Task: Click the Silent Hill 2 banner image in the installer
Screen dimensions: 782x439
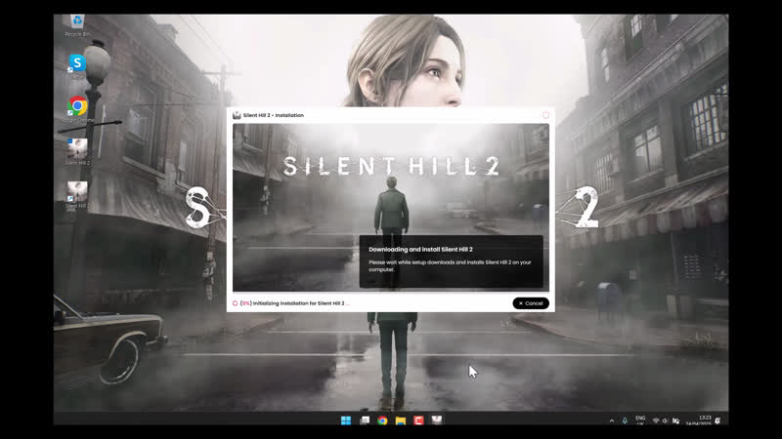Action: point(390,207)
